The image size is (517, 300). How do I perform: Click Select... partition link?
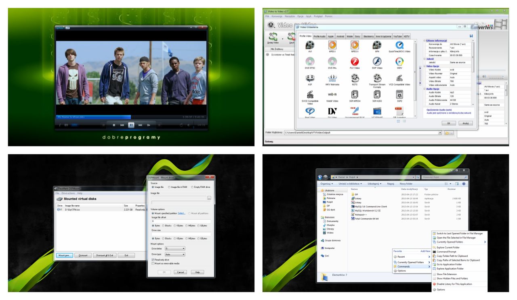(x=181, y=213)
